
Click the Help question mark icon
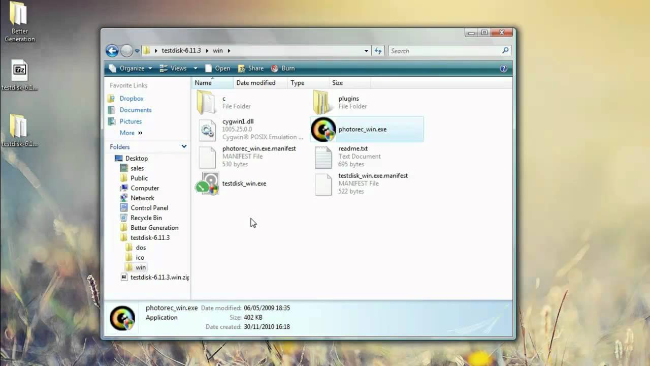(503, 68)
